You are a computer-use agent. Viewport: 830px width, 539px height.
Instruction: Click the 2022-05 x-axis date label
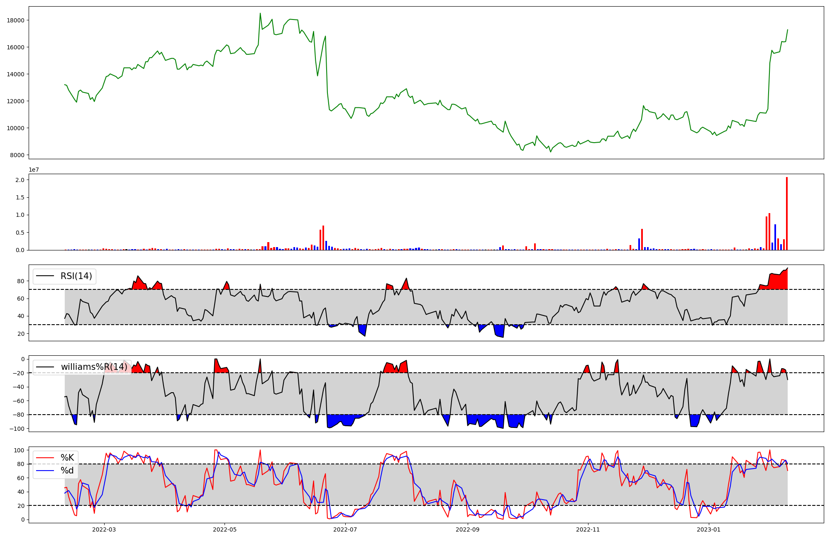pyautogui.click(x=225, y=529)
